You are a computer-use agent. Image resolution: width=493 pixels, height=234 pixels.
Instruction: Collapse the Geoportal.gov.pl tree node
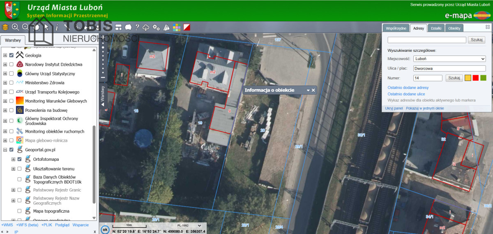5,150
